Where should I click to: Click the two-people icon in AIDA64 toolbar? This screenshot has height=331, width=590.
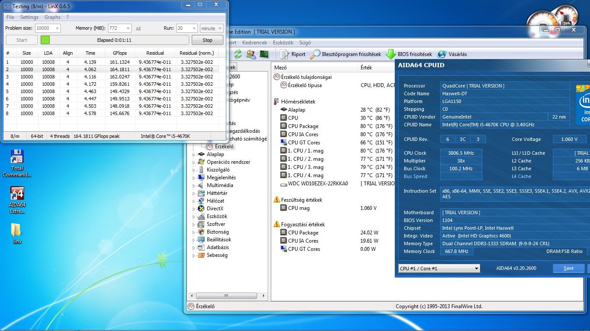(x=251, y=54)
